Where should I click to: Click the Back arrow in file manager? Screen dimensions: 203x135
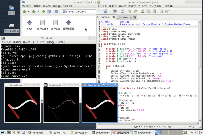coord(24,12)
